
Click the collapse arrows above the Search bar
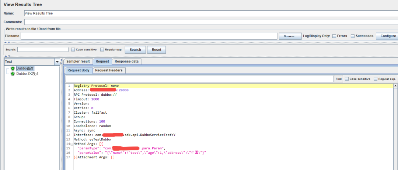pyautogui.click(x=7, y=43)
